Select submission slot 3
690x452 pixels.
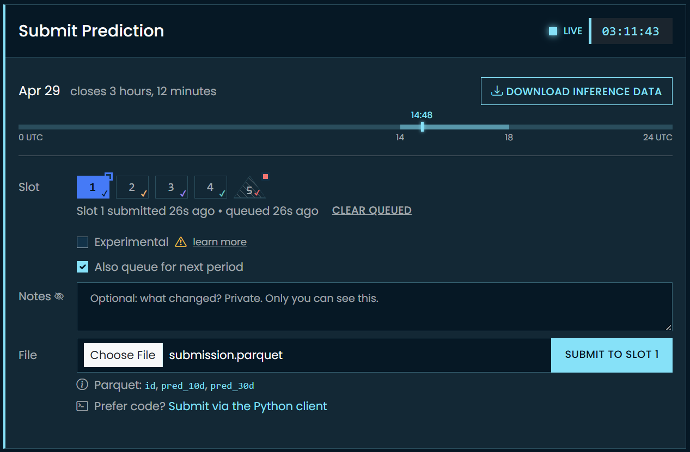point(172,187)
